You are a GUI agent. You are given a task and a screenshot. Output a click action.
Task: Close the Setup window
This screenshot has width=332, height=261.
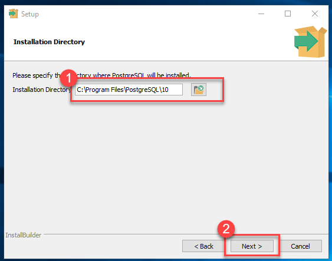(315, 14)
